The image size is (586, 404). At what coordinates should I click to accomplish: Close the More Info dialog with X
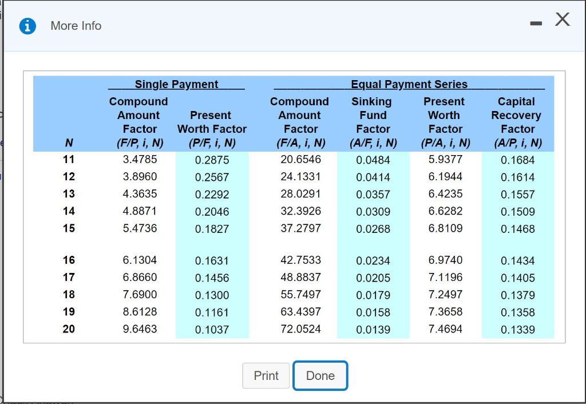click(563, 20)
